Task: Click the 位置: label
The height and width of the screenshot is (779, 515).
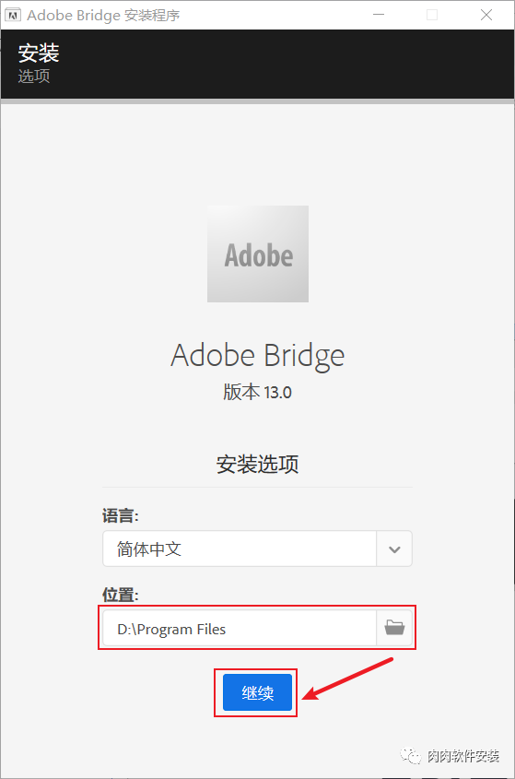Action: 120,595
